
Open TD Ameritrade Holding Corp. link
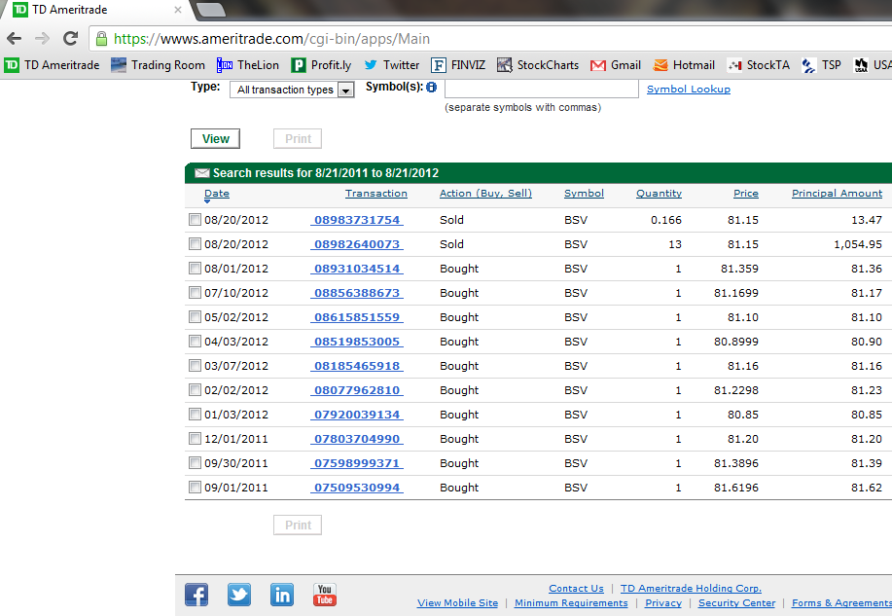click(x=691, y=589)
